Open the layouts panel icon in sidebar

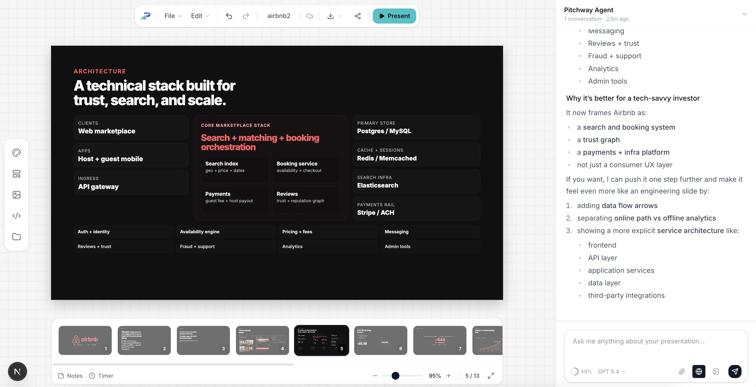[x=17, y=174]
